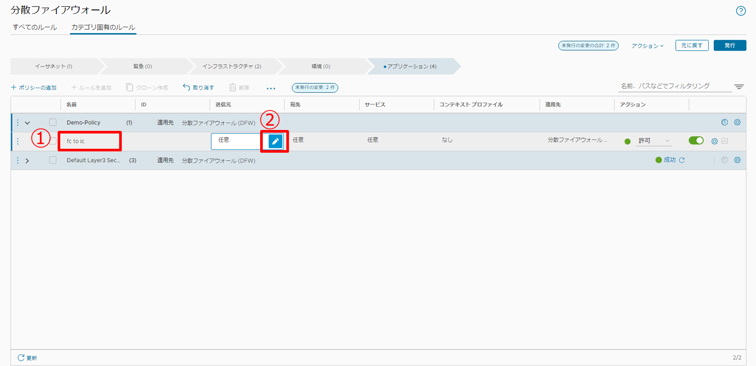Select the Default Layer3 Section checkbox
The image size is (756, 366).
click(x=53, y=160)
